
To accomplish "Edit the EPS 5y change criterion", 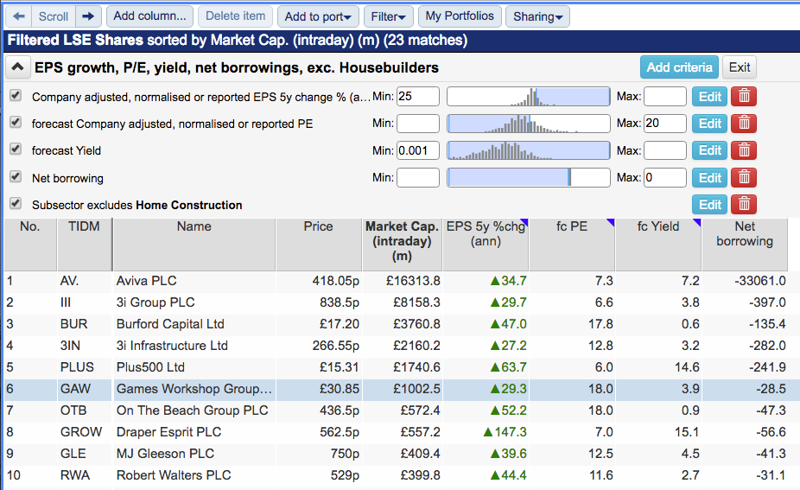I will click(x=709, y=96).
